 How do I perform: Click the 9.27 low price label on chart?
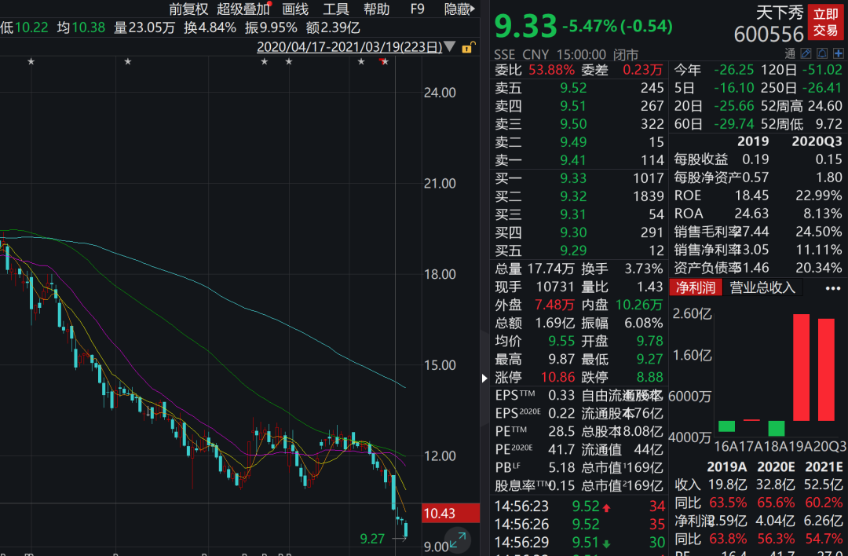tap(372, 539)
